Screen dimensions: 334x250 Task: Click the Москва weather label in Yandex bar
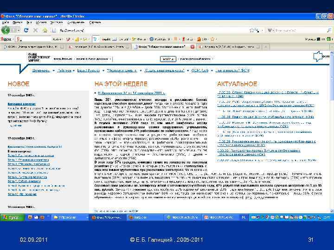(310, 39)
